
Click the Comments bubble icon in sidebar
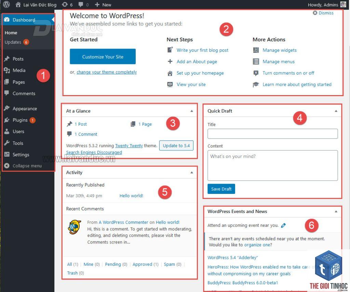(x=7, y=93)
